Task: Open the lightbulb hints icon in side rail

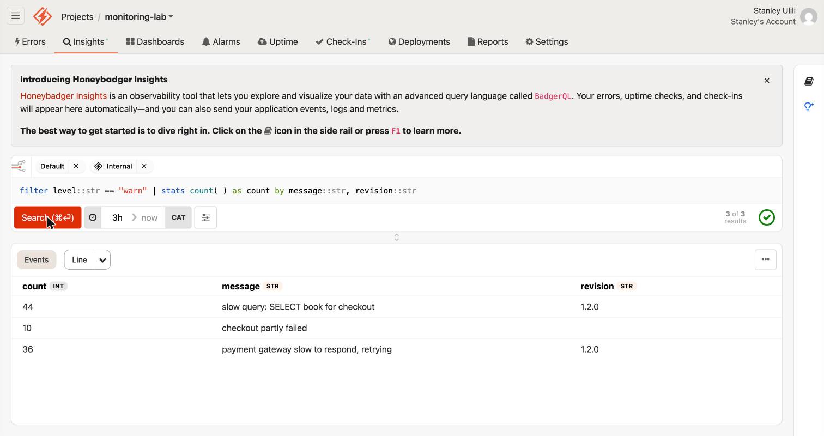Action: [x=809, y=106]
